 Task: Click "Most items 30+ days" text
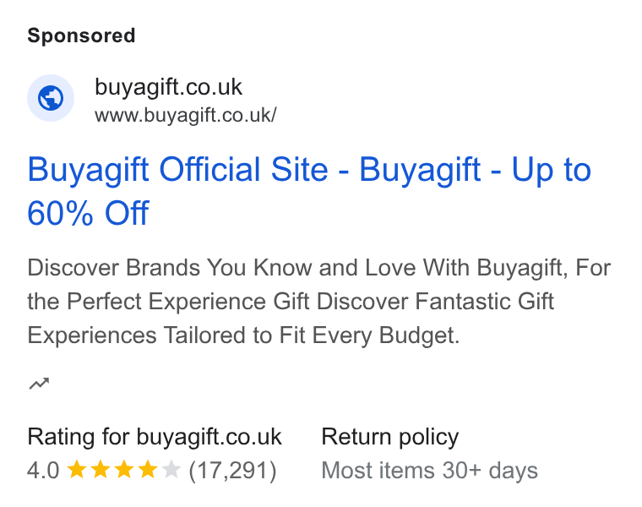[429, 471]
